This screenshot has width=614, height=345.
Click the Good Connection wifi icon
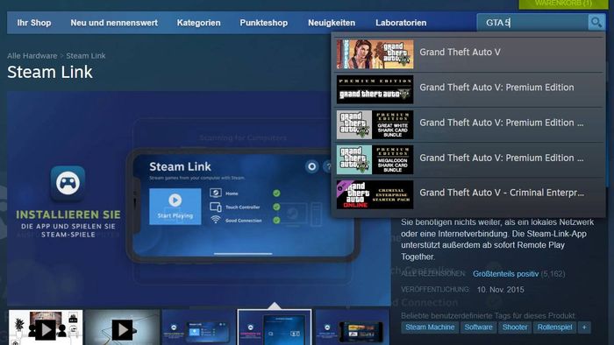click(216, 220)
